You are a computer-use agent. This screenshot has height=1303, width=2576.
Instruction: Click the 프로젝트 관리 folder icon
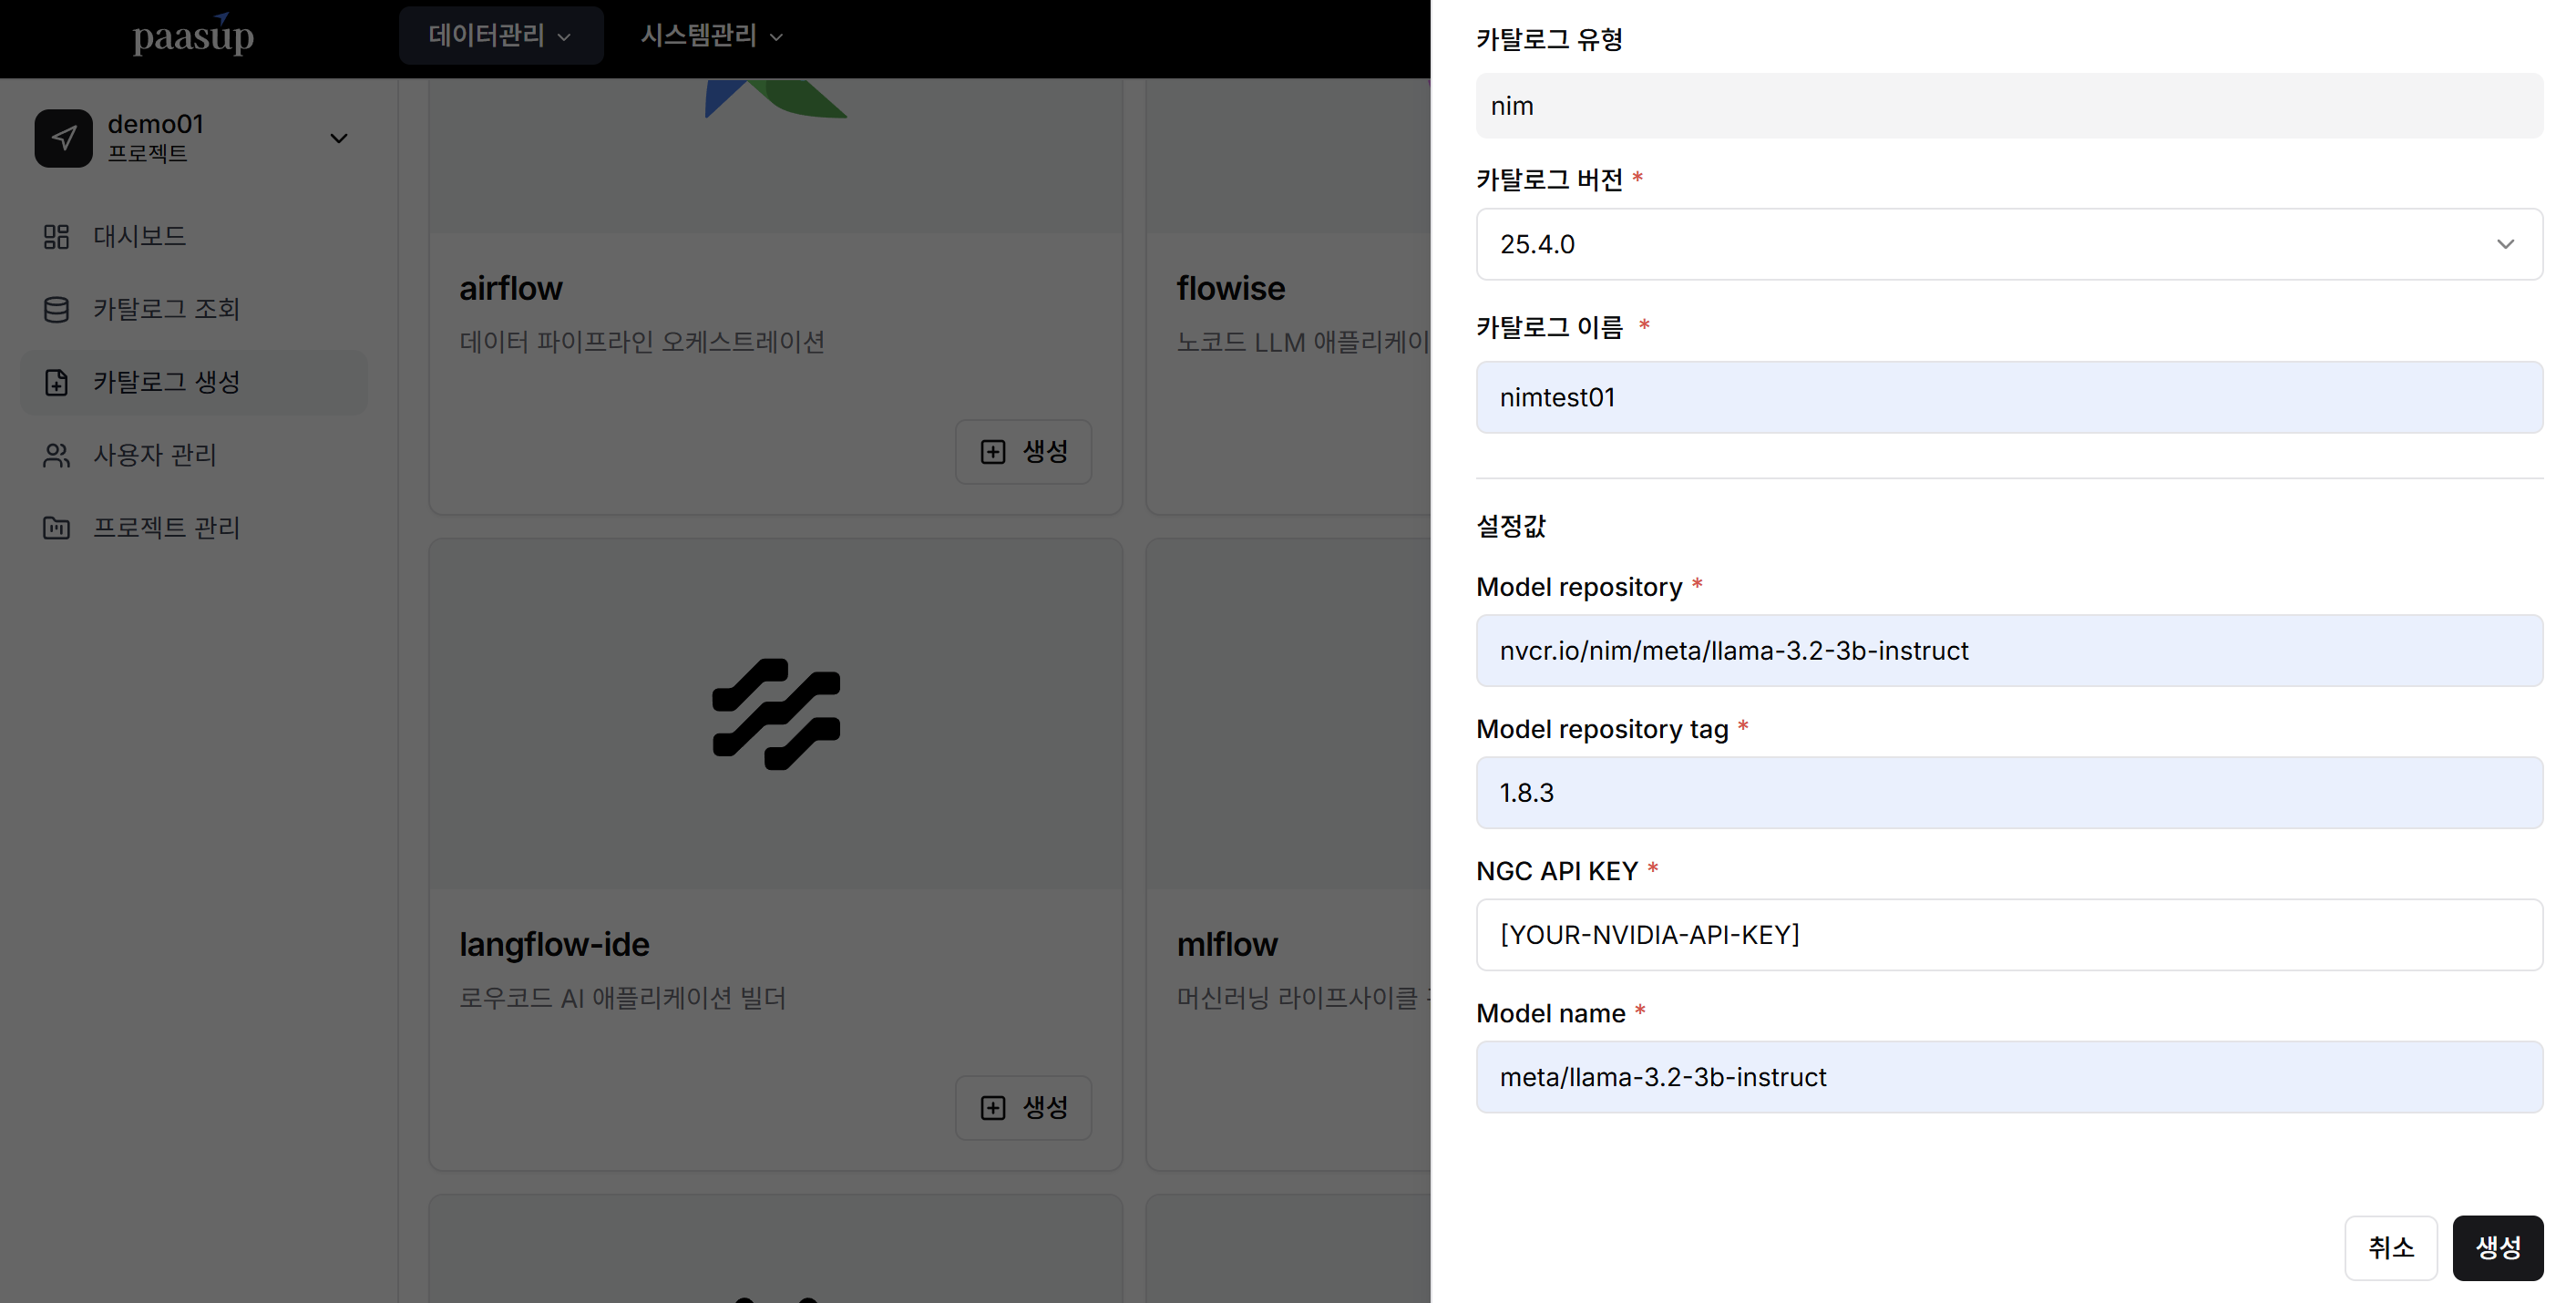56,528
